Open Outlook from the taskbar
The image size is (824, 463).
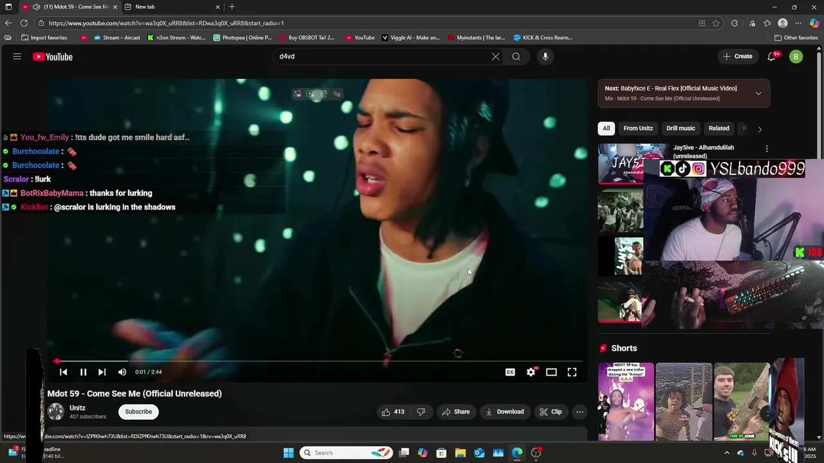480,453
